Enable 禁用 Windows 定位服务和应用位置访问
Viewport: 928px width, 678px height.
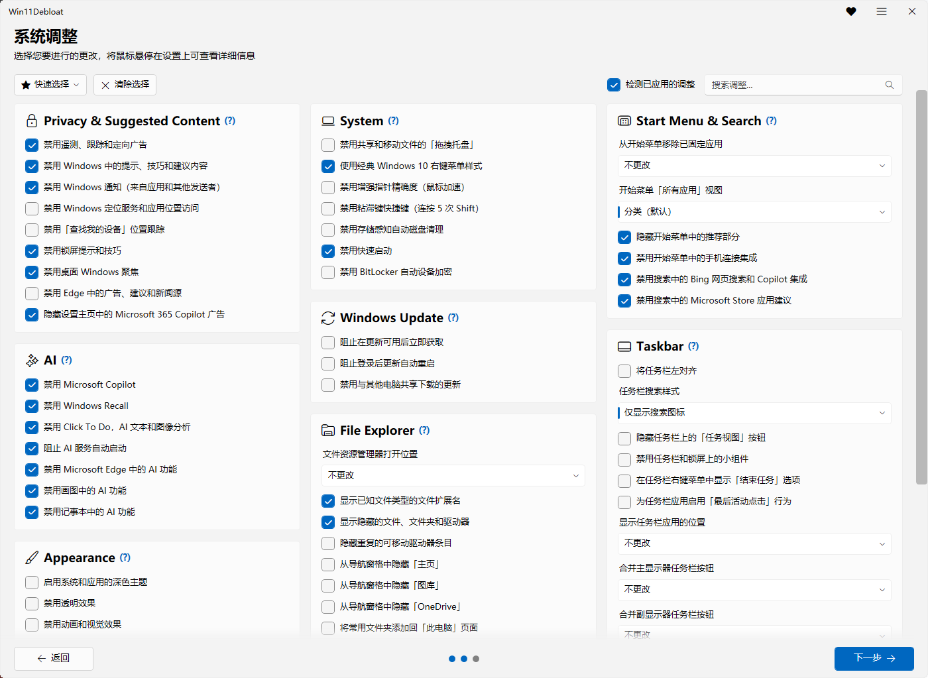(x=32, y=209)
